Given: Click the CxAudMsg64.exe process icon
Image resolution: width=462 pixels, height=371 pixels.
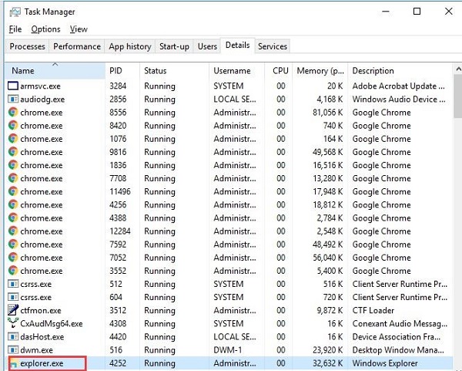Looking at the screenshot, I should [12, 323].
